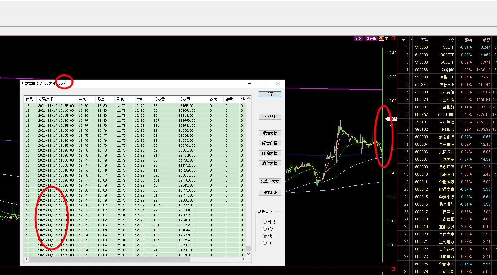Select 浦发银行 in the watchlist
Viewport: 497px width, 275px height.
tap(446, 137)
